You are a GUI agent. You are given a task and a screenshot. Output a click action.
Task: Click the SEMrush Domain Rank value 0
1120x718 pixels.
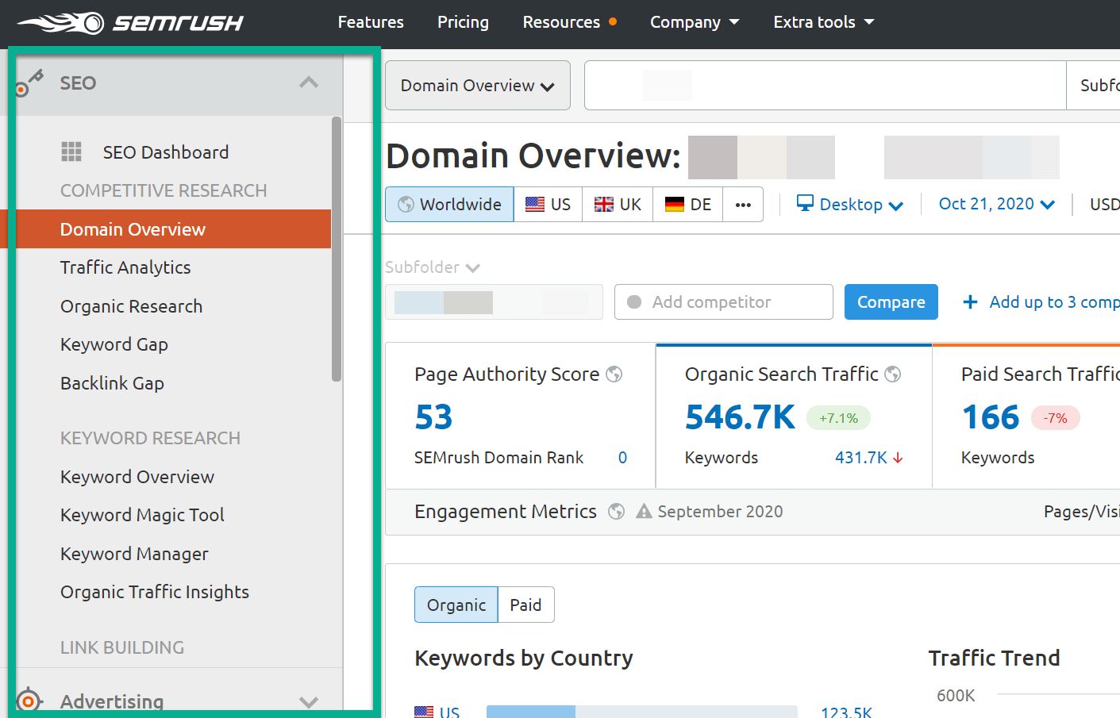[x=622, y=458]
